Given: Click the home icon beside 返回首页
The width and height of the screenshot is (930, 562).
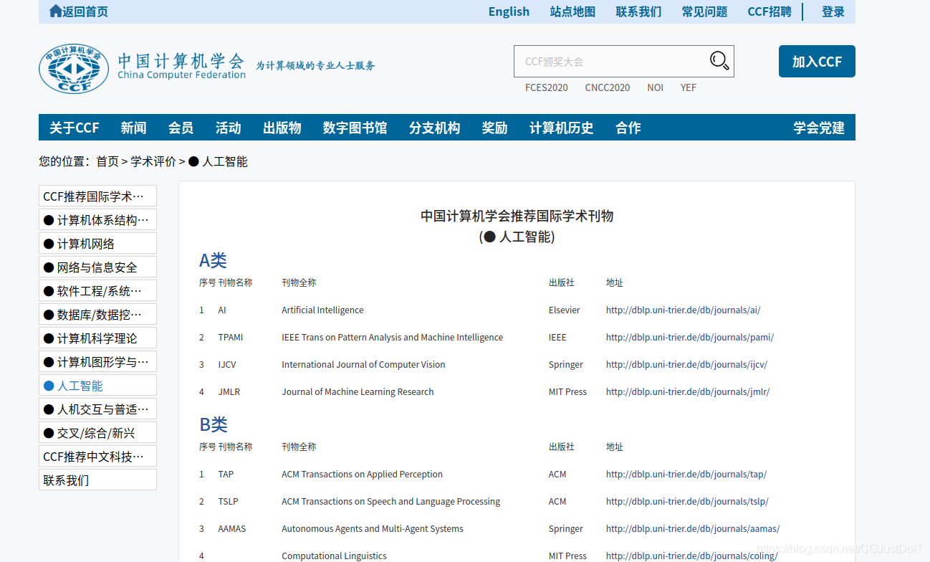Looking at the screenshot, I should click(x=55, y=11).
